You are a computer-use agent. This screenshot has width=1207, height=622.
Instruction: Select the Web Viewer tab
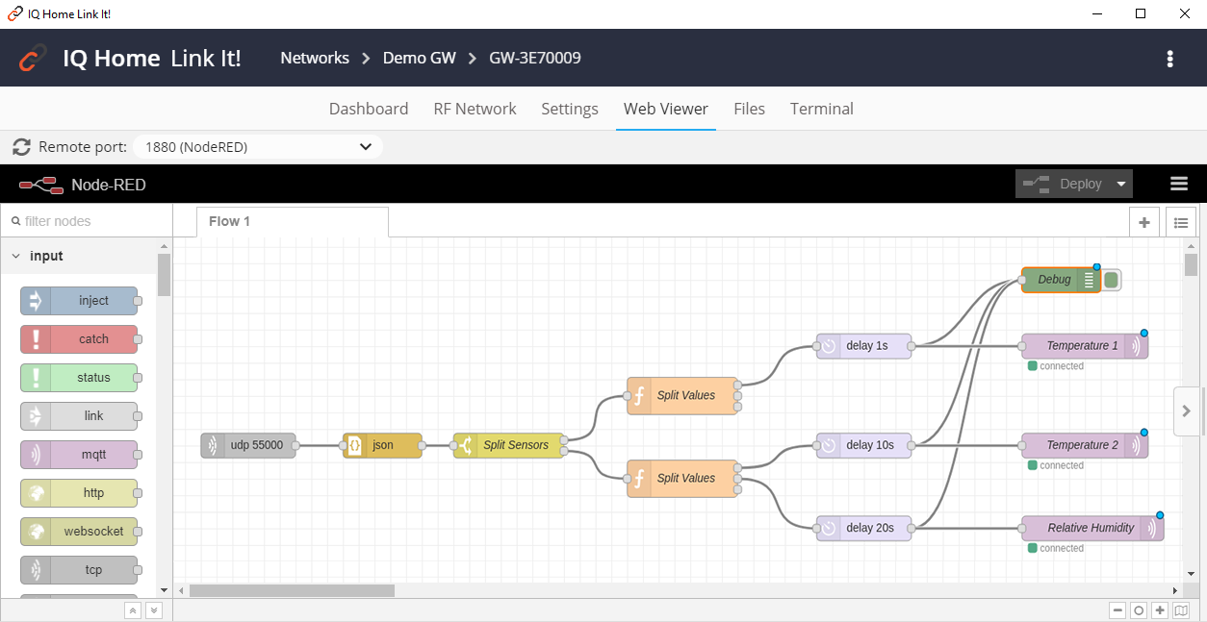coord(666,109)
